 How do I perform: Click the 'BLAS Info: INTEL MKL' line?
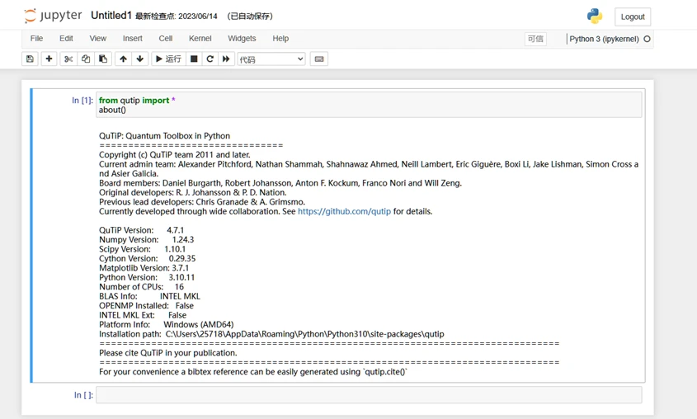(149, 296)
